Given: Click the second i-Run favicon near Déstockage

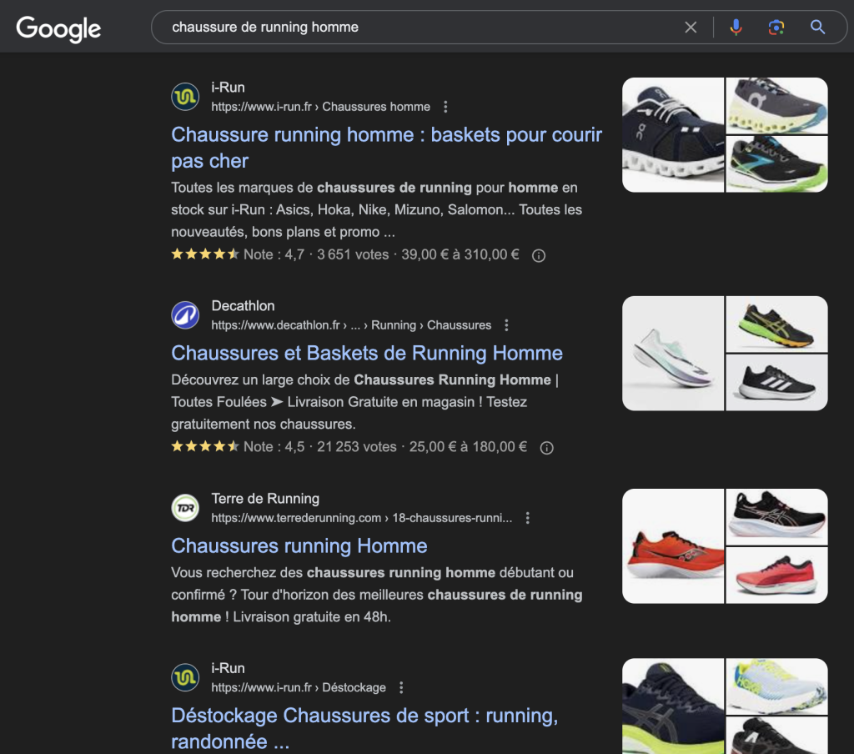Looking at the screenshot, I should pyautogui.click(x=184, y=676).
